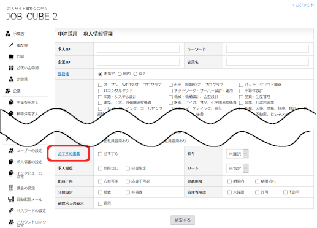This screenshot has height=228, width=317.
Task: Tick the 許可 approval checkbox
Action: pos(258,192)
